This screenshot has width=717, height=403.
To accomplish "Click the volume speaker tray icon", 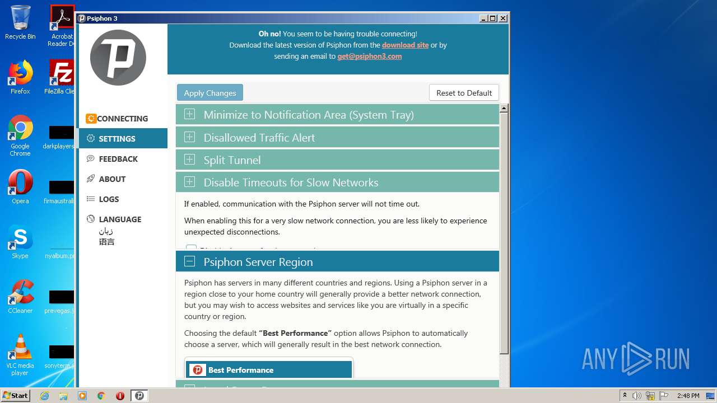I will pos(636,396).
